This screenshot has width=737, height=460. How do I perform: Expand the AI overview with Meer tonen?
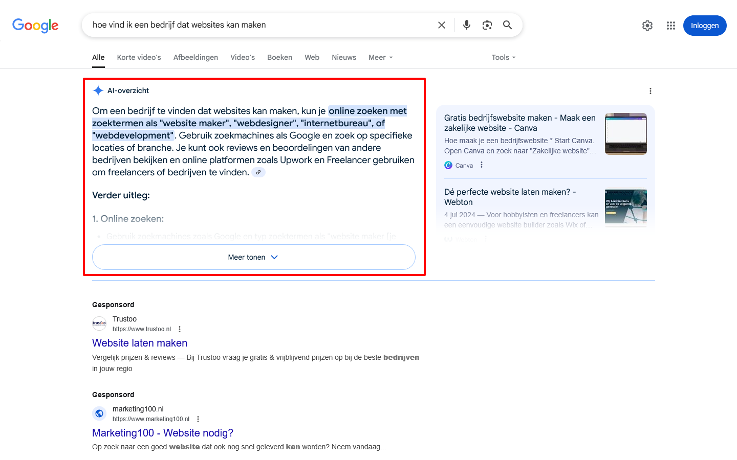pos(254,257)
